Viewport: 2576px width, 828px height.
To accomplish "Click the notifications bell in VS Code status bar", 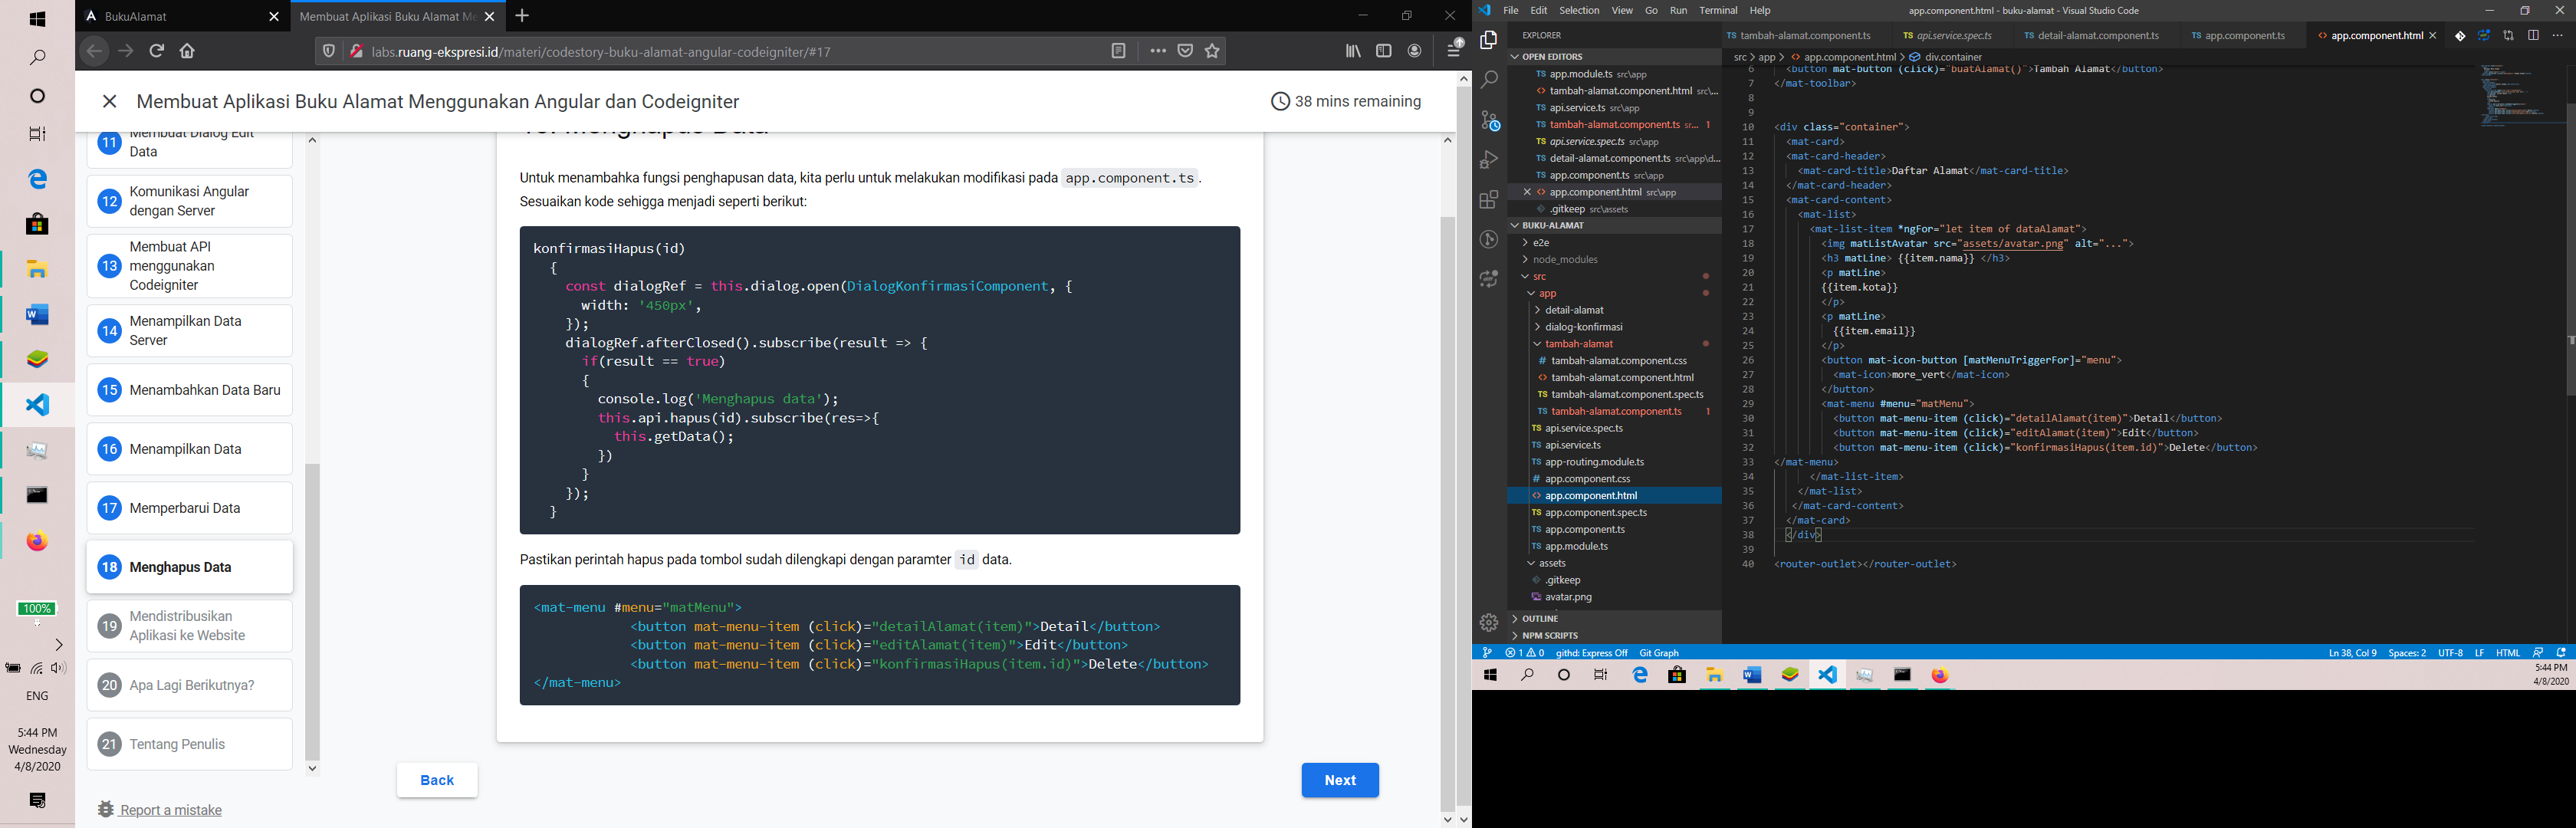I will point(2561,653).
